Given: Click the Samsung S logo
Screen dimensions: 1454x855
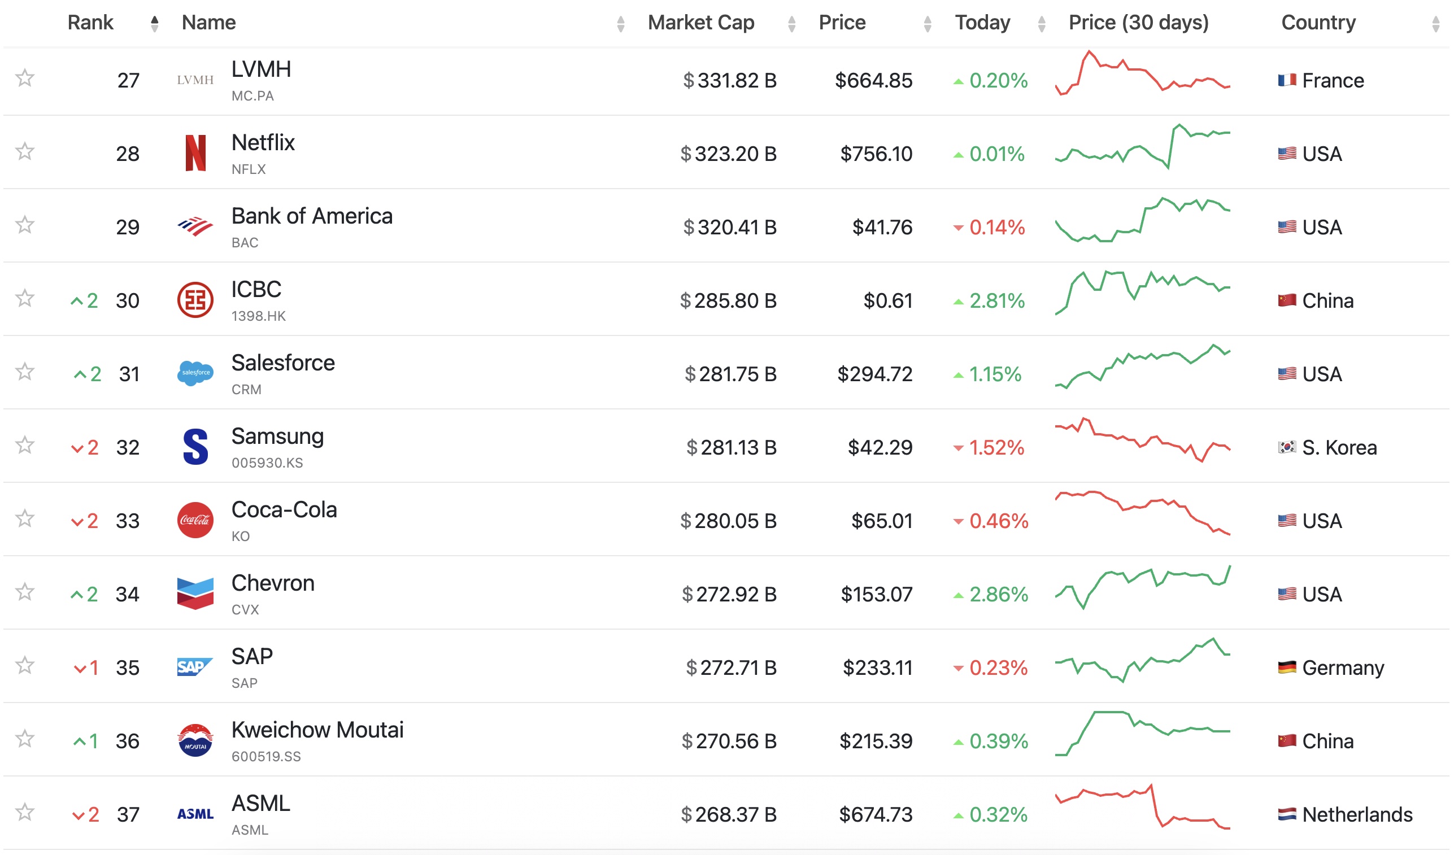Looking at the screenshot, I should 195,447.
